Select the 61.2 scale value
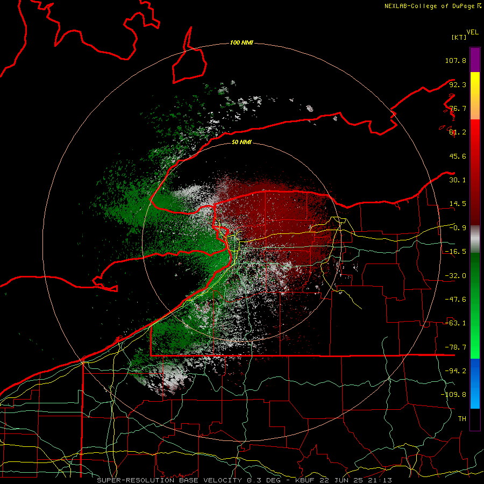Screen dimensions: 484x484 click(x=458, y=132)
